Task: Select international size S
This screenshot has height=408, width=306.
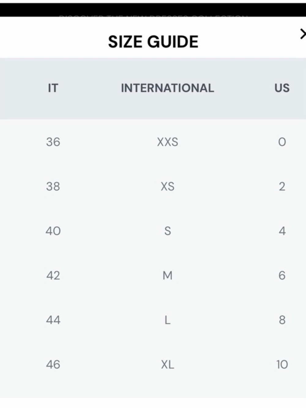Action: [167, 231]
